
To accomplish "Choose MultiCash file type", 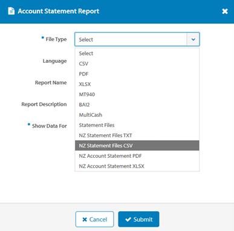I will (137, 115).
